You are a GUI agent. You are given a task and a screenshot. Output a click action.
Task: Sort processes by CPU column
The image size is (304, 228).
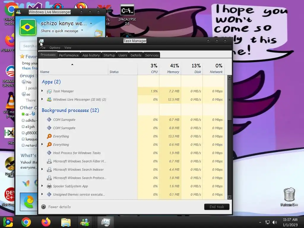(148, 69)
